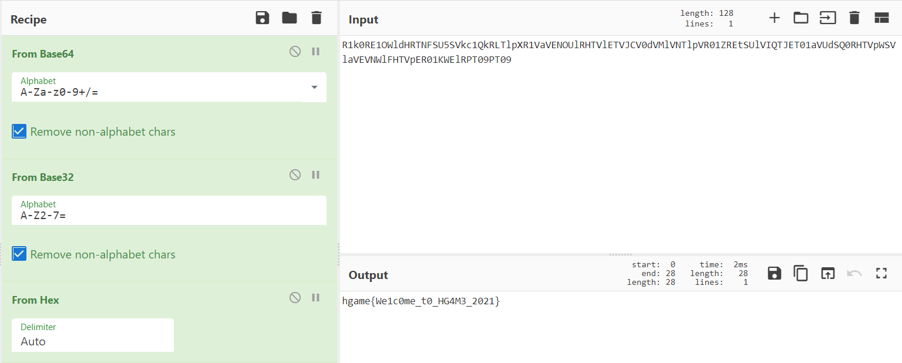Copy output to clipboard
Image resolution: width=902 pixels, height=363 pixels.
tap(800, 273)
